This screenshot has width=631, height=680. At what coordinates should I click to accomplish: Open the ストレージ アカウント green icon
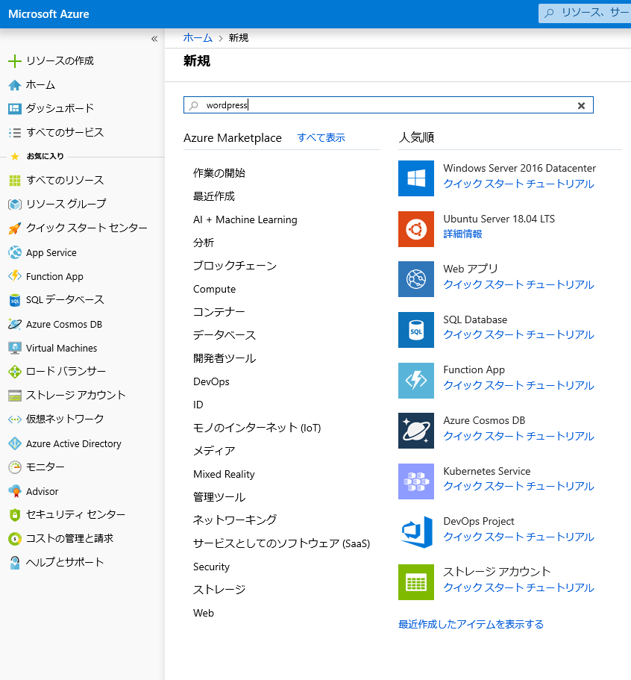click(415, 582)
